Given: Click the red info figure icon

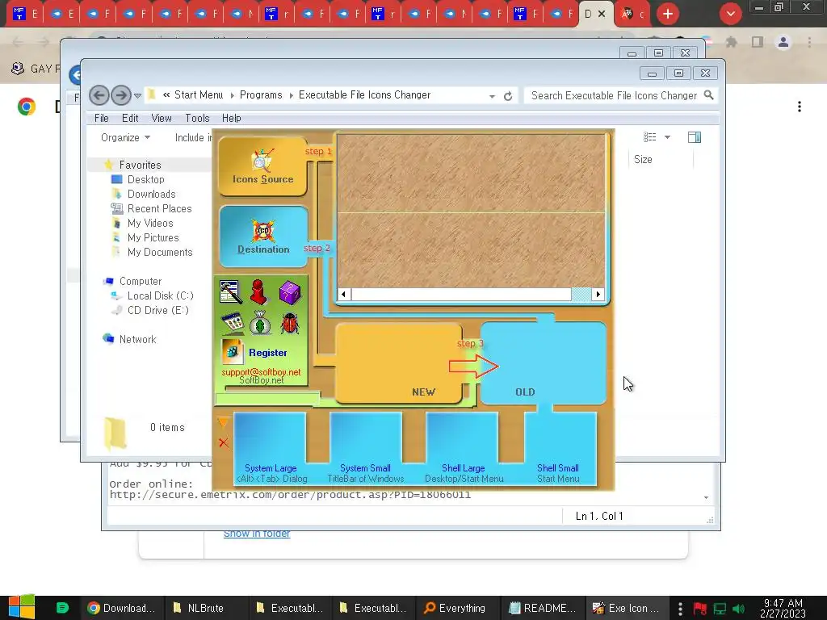Looking at the screenshot, I should (258, 292).
